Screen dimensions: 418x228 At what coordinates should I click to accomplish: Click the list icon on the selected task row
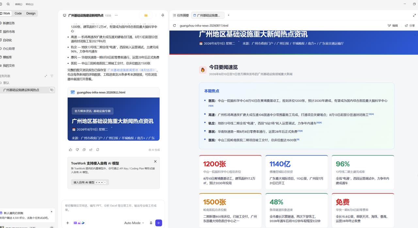pyautogui.click(x=52, y=90)
